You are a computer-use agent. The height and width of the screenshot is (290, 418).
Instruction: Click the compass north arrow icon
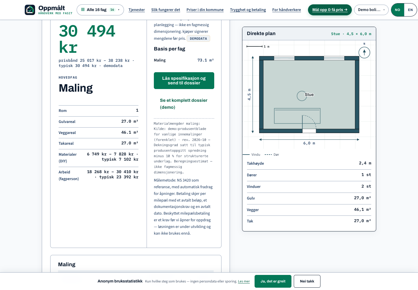[x=364, y=52]
